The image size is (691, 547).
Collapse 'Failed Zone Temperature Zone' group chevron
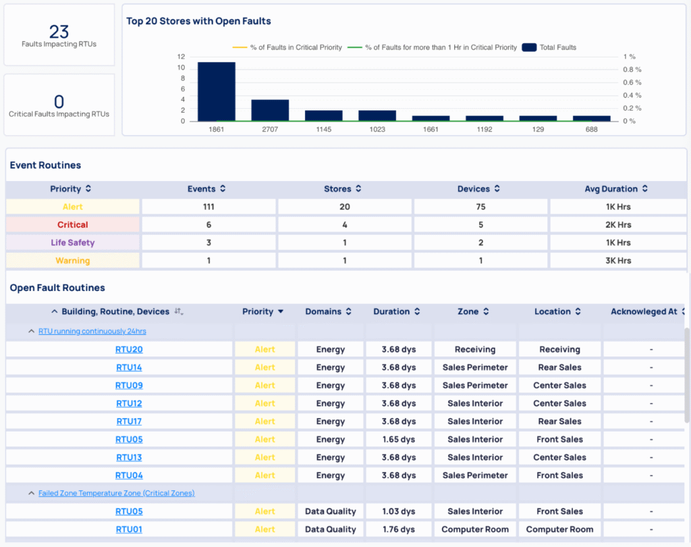coord(31,494)
